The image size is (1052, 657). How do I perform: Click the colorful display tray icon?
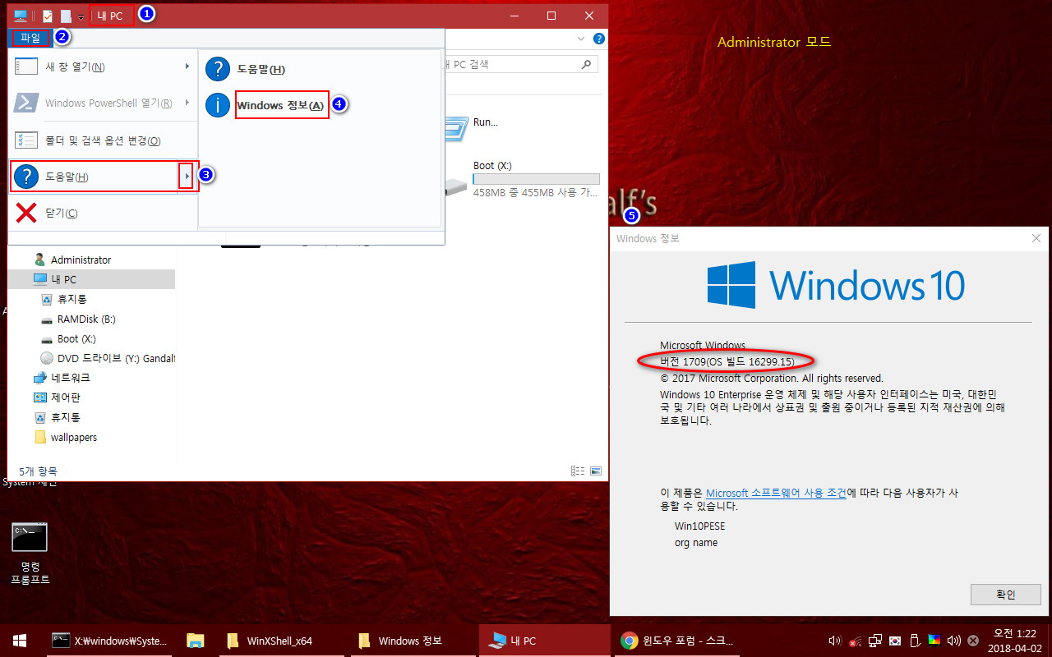point(934,641)
